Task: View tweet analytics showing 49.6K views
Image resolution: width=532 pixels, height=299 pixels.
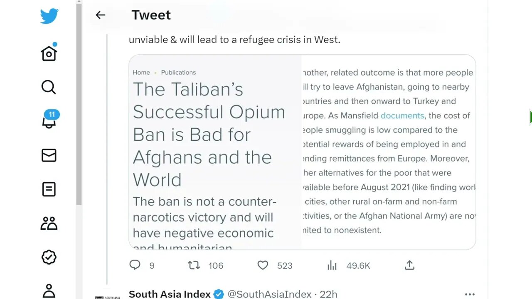Action: click(332, 265)
